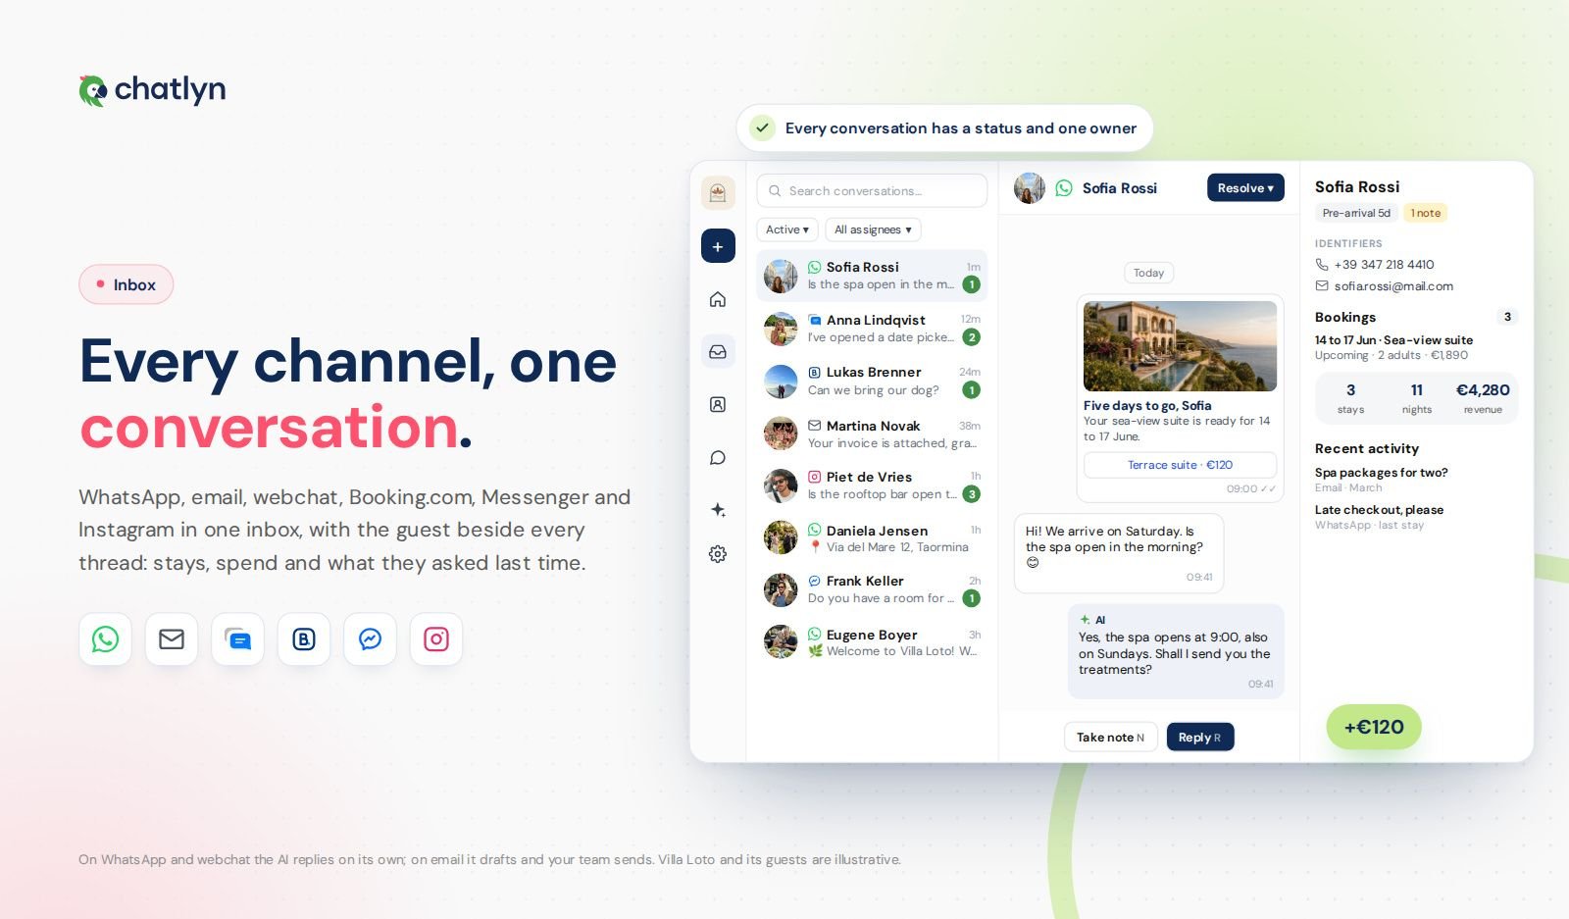The image size is (1569, 919).
Task: Open the Villa Loto workspace icon in sidebar
Action: [x=718, y=192]
